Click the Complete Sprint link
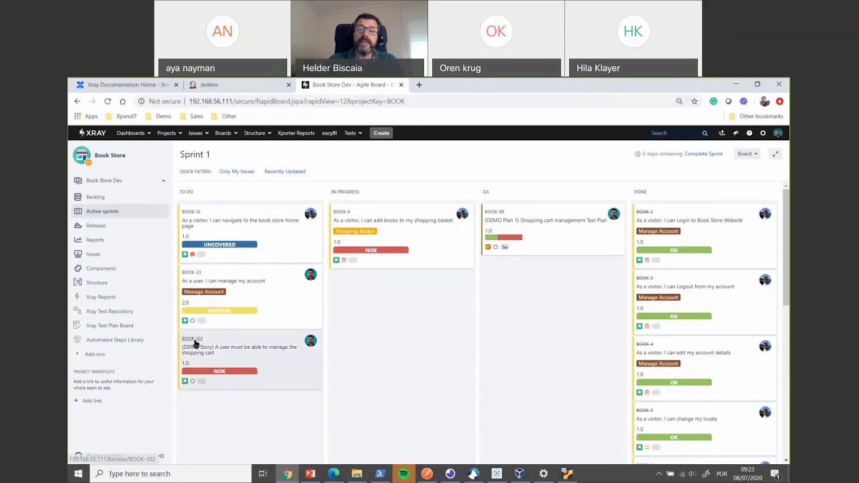 coord(703,154)
